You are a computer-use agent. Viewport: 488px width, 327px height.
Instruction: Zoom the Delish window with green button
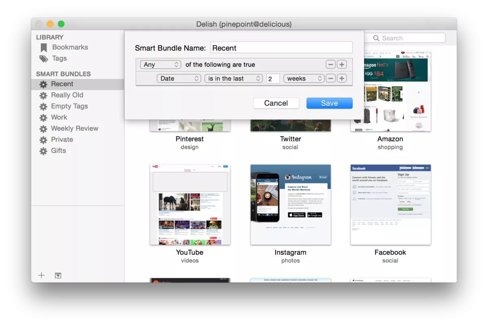[x=61, y=24]
